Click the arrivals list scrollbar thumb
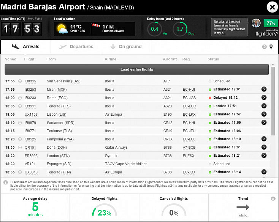 [273, 101]
